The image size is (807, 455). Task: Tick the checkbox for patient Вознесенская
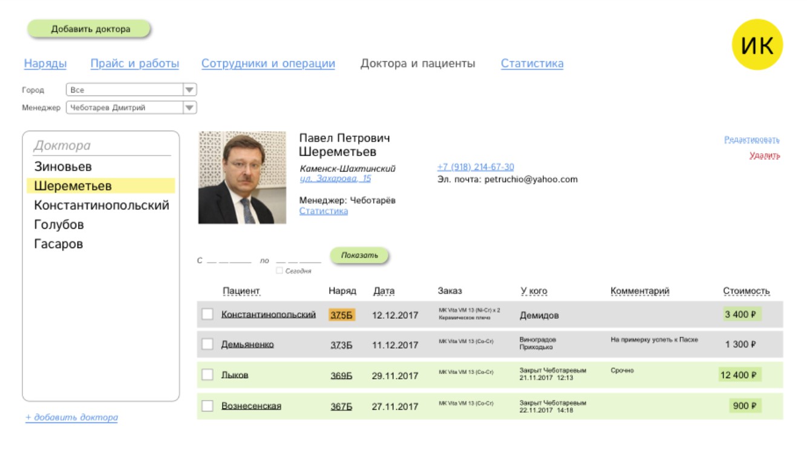(x=207, y=406)
